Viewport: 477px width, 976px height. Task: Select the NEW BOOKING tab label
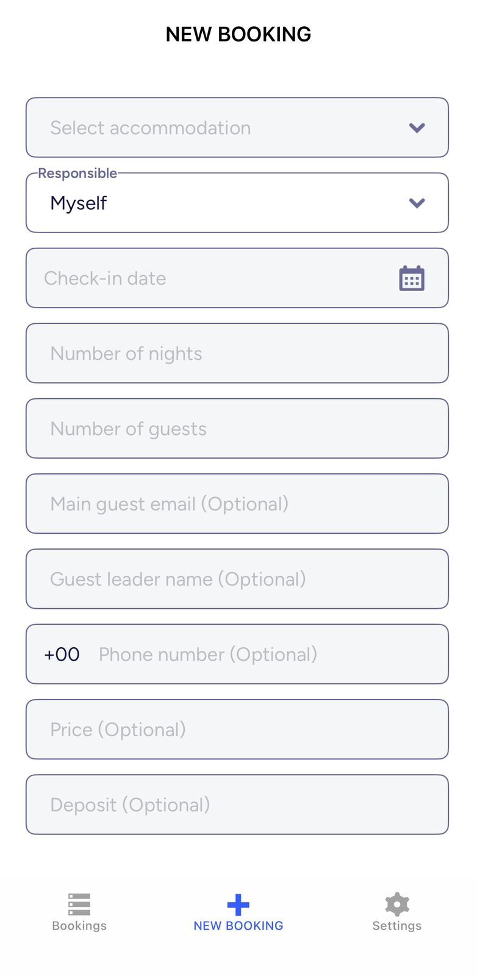pyautogui.click(x=238, y=926)
